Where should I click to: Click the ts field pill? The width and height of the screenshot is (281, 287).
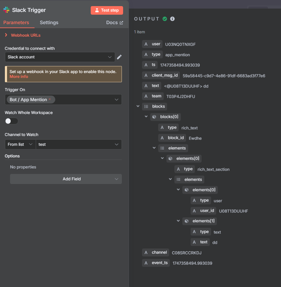click(150, 65)
